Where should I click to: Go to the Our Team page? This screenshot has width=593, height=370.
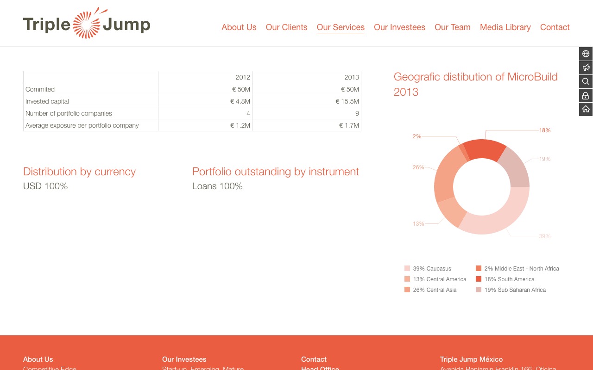point(452,27)
